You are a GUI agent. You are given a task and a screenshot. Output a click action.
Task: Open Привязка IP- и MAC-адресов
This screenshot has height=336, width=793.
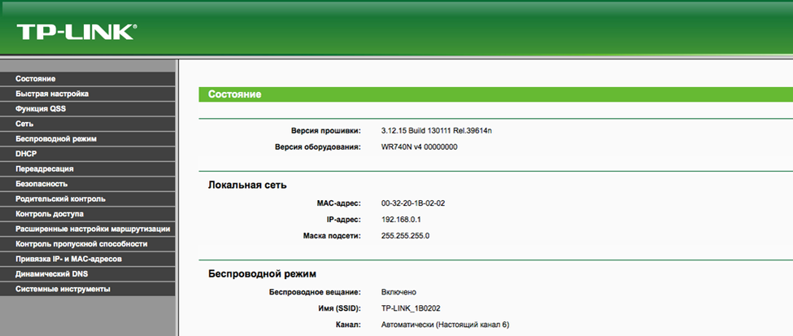pos(88,259)
